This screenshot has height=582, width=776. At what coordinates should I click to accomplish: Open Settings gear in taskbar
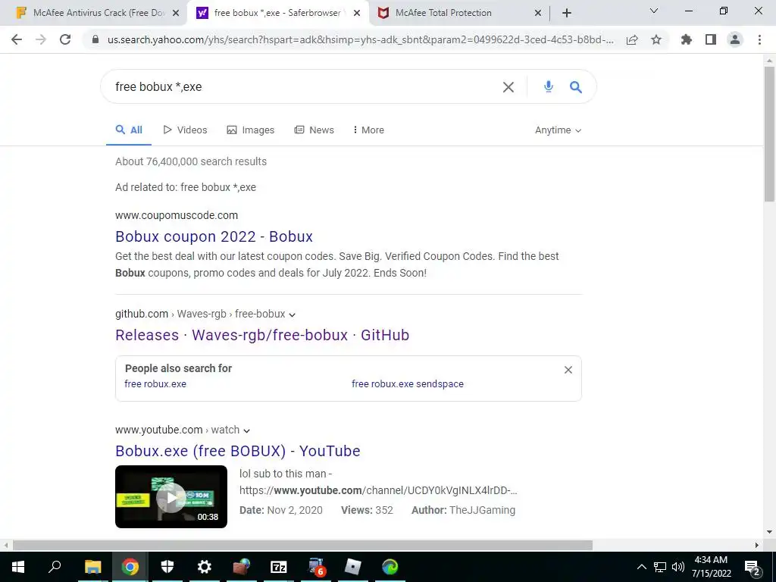point(205,567)
